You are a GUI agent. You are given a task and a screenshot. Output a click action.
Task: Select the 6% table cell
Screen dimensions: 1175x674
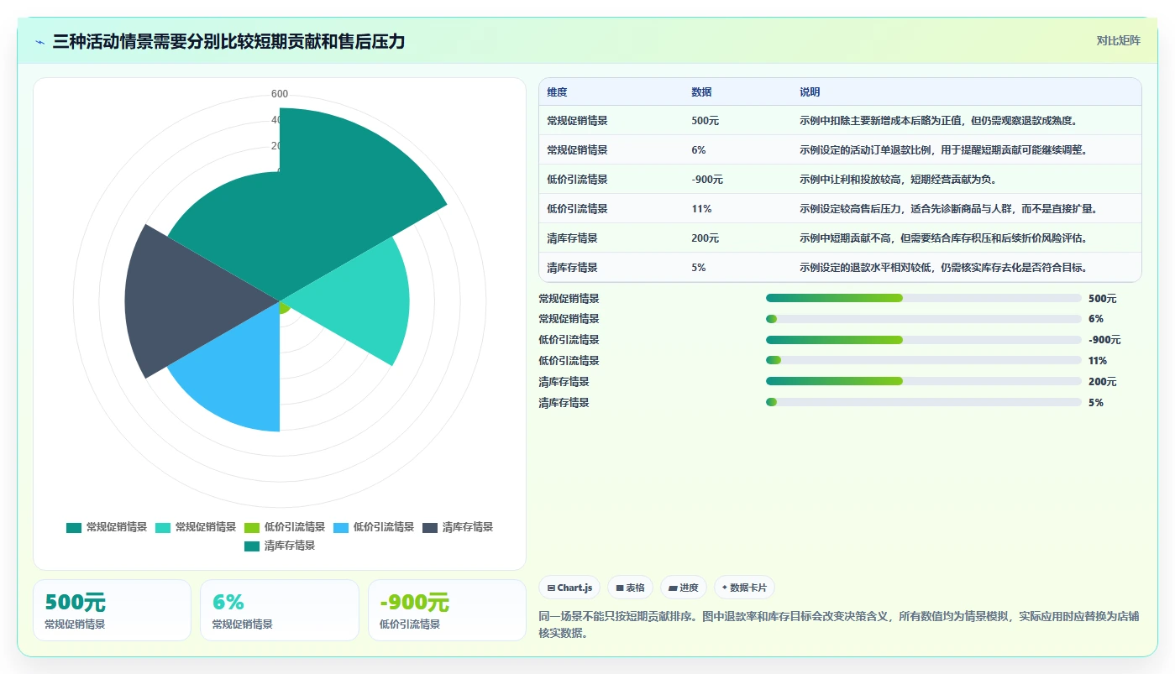pos(699,150)
